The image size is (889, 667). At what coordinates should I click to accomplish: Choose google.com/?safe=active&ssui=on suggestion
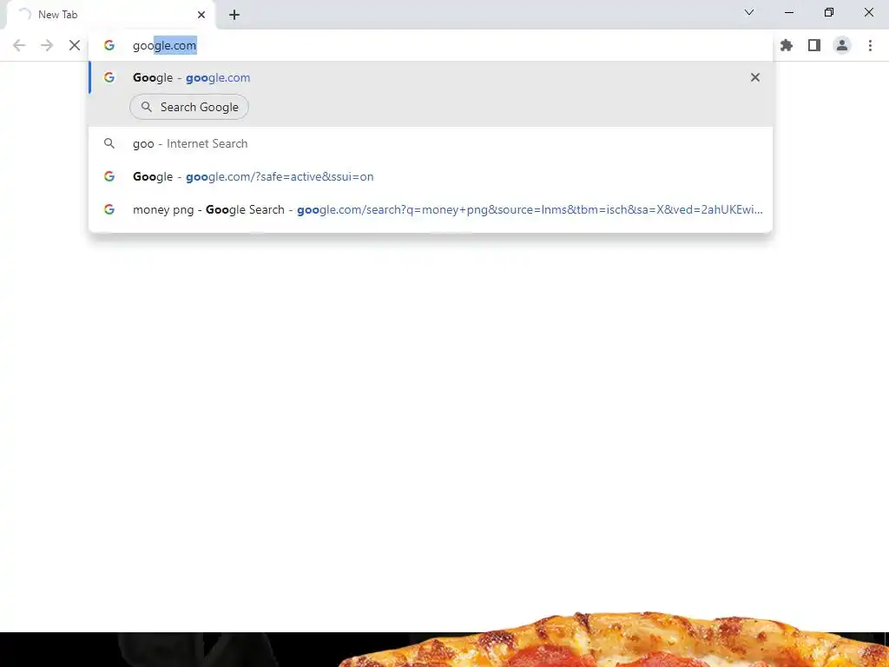coord(431,176)
